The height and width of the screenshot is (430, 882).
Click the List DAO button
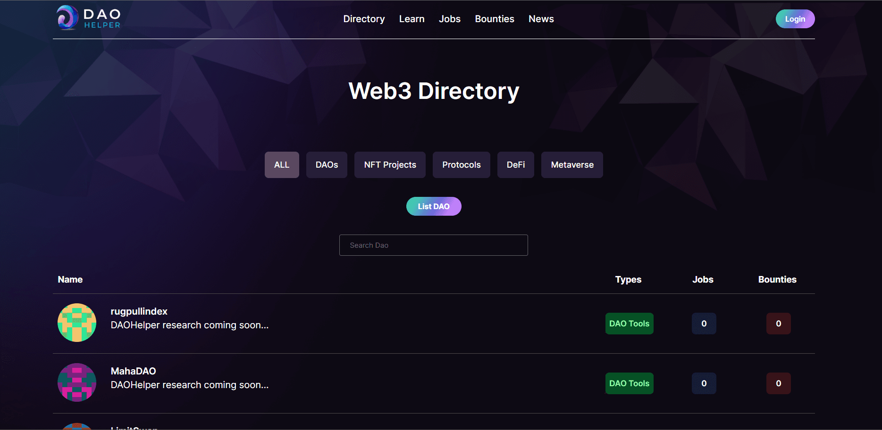pos(434,206)
